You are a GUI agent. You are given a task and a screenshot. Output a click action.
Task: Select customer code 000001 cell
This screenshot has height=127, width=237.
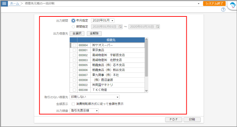(84, 50)
